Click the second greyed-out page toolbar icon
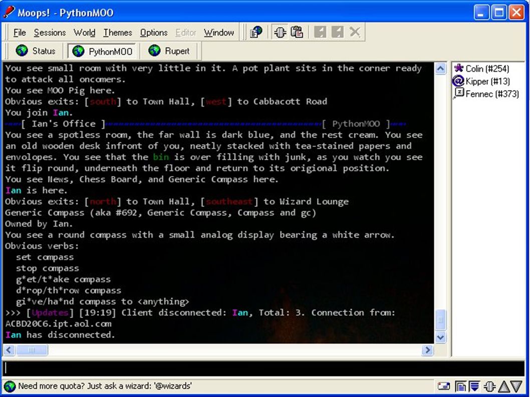 coord(337,33)
